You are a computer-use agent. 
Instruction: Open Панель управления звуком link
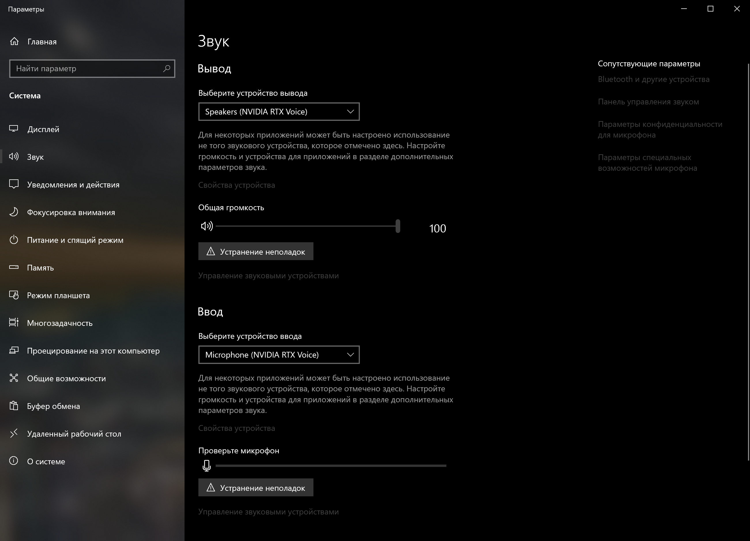pyautogui.click(x=648, y=102)
